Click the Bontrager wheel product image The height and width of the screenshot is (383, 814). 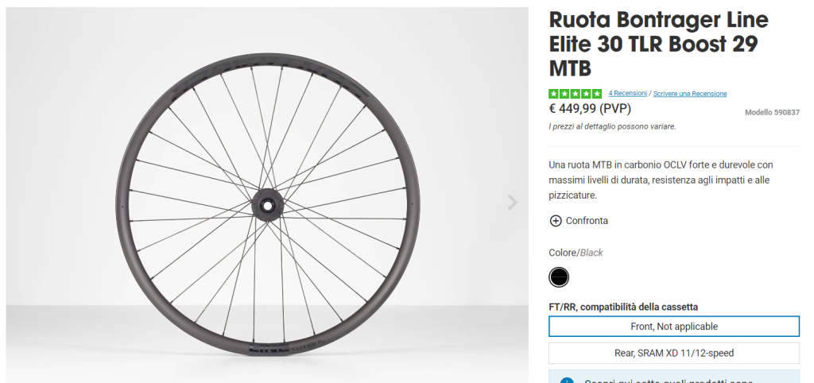(x=267, y=203)
